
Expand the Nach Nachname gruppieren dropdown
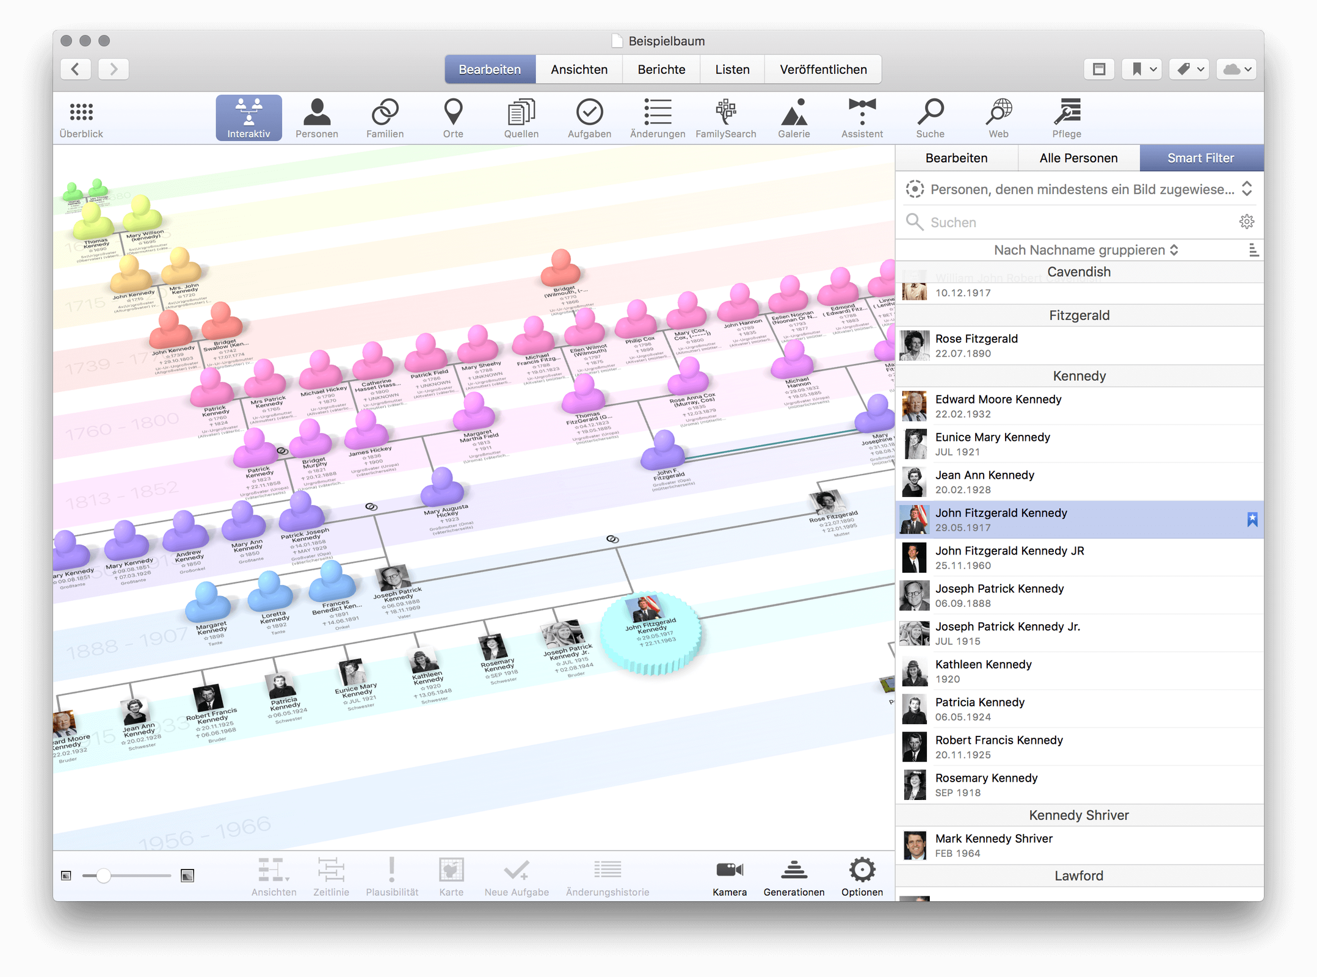pyautogui.click(x=1086, y=250)
